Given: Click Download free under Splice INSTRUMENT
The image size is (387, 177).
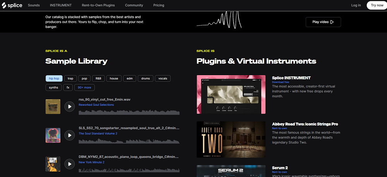Looking at the screenshot, I should coord(280,82).
